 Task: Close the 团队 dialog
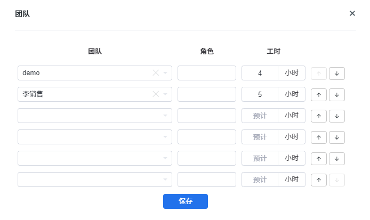352,13
